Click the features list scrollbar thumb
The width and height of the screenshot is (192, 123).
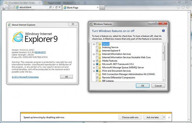coord(164,53)
